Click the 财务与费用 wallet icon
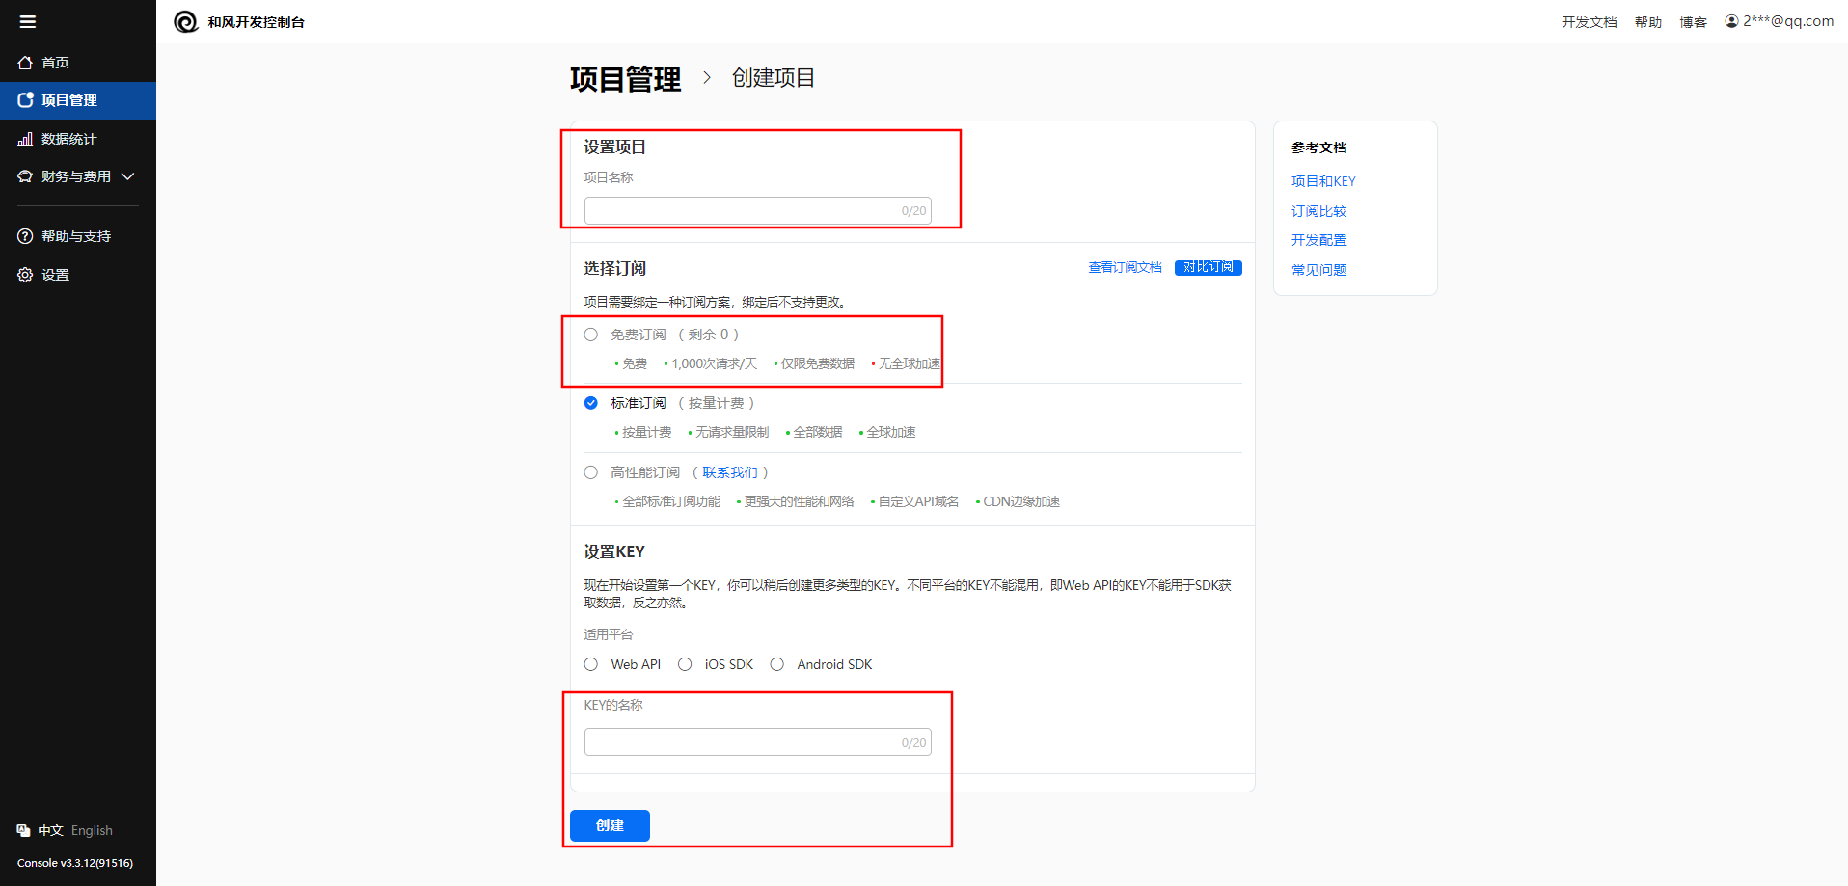 coord(25,176)
